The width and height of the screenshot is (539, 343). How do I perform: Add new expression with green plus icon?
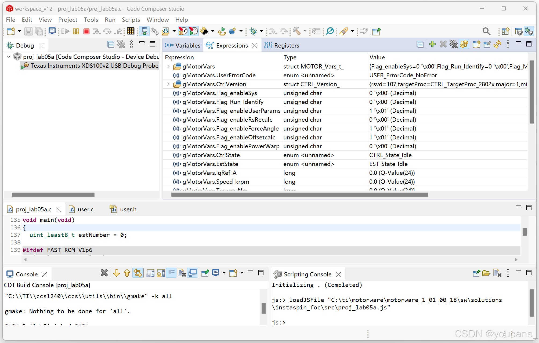click(x=432, y=44)
